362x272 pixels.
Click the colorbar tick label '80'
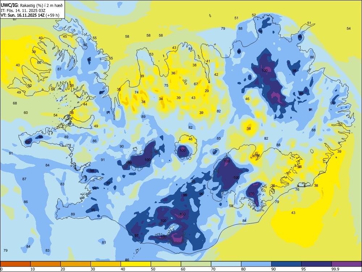(243, 269)
